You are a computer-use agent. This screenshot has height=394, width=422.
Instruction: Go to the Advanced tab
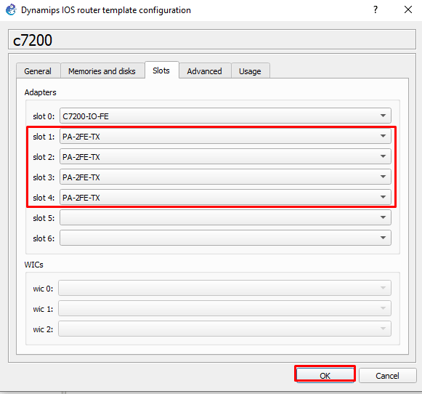205,71
